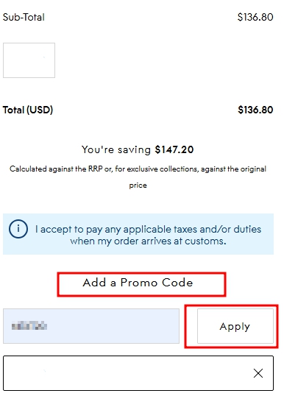Image resolution: width=284 pixels, height=410 pixels.
Task: Click the info icon in the blue banner
Action: [x=18, y=229]
